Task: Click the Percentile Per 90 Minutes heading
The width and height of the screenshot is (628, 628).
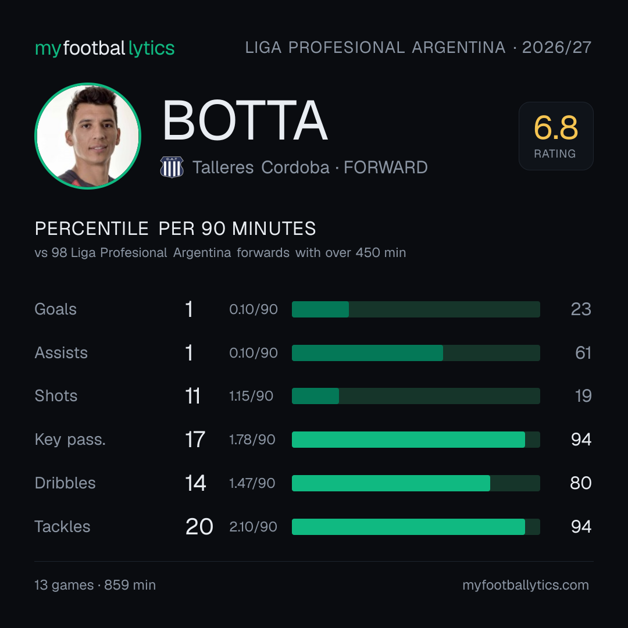Action: 176,229
